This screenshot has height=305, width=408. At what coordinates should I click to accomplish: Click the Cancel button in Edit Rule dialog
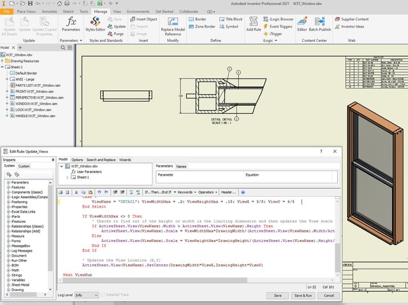[328, 295]
